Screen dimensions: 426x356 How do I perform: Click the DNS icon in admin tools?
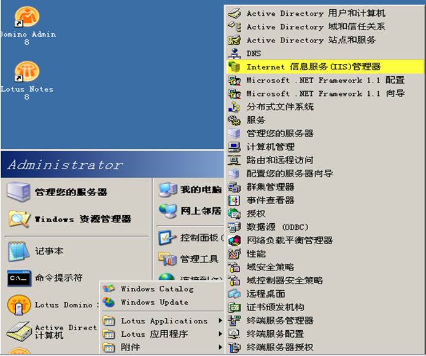click(234, 53)
